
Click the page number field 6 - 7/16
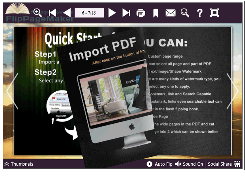click(x=89, y=13)
